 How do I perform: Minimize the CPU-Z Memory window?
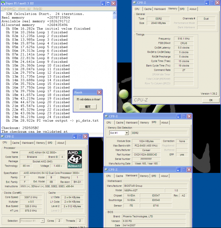(x=206, y=3)
